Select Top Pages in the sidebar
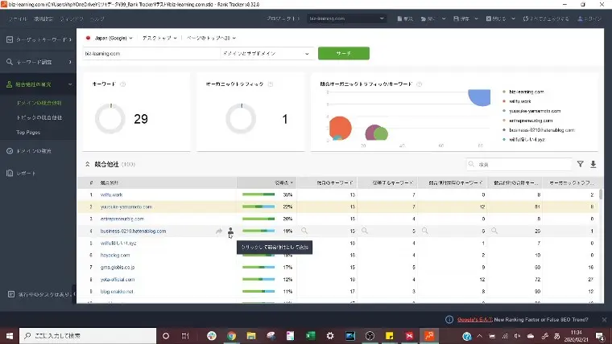The height and width of the screenshot is (344, 612). pyautogui.click(x=28, y=132)
